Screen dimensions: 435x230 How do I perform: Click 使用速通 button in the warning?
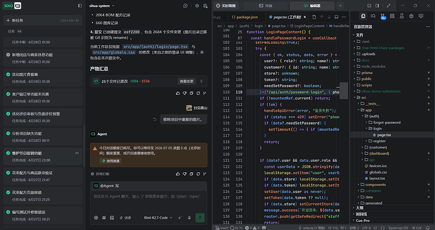(111, 161)
